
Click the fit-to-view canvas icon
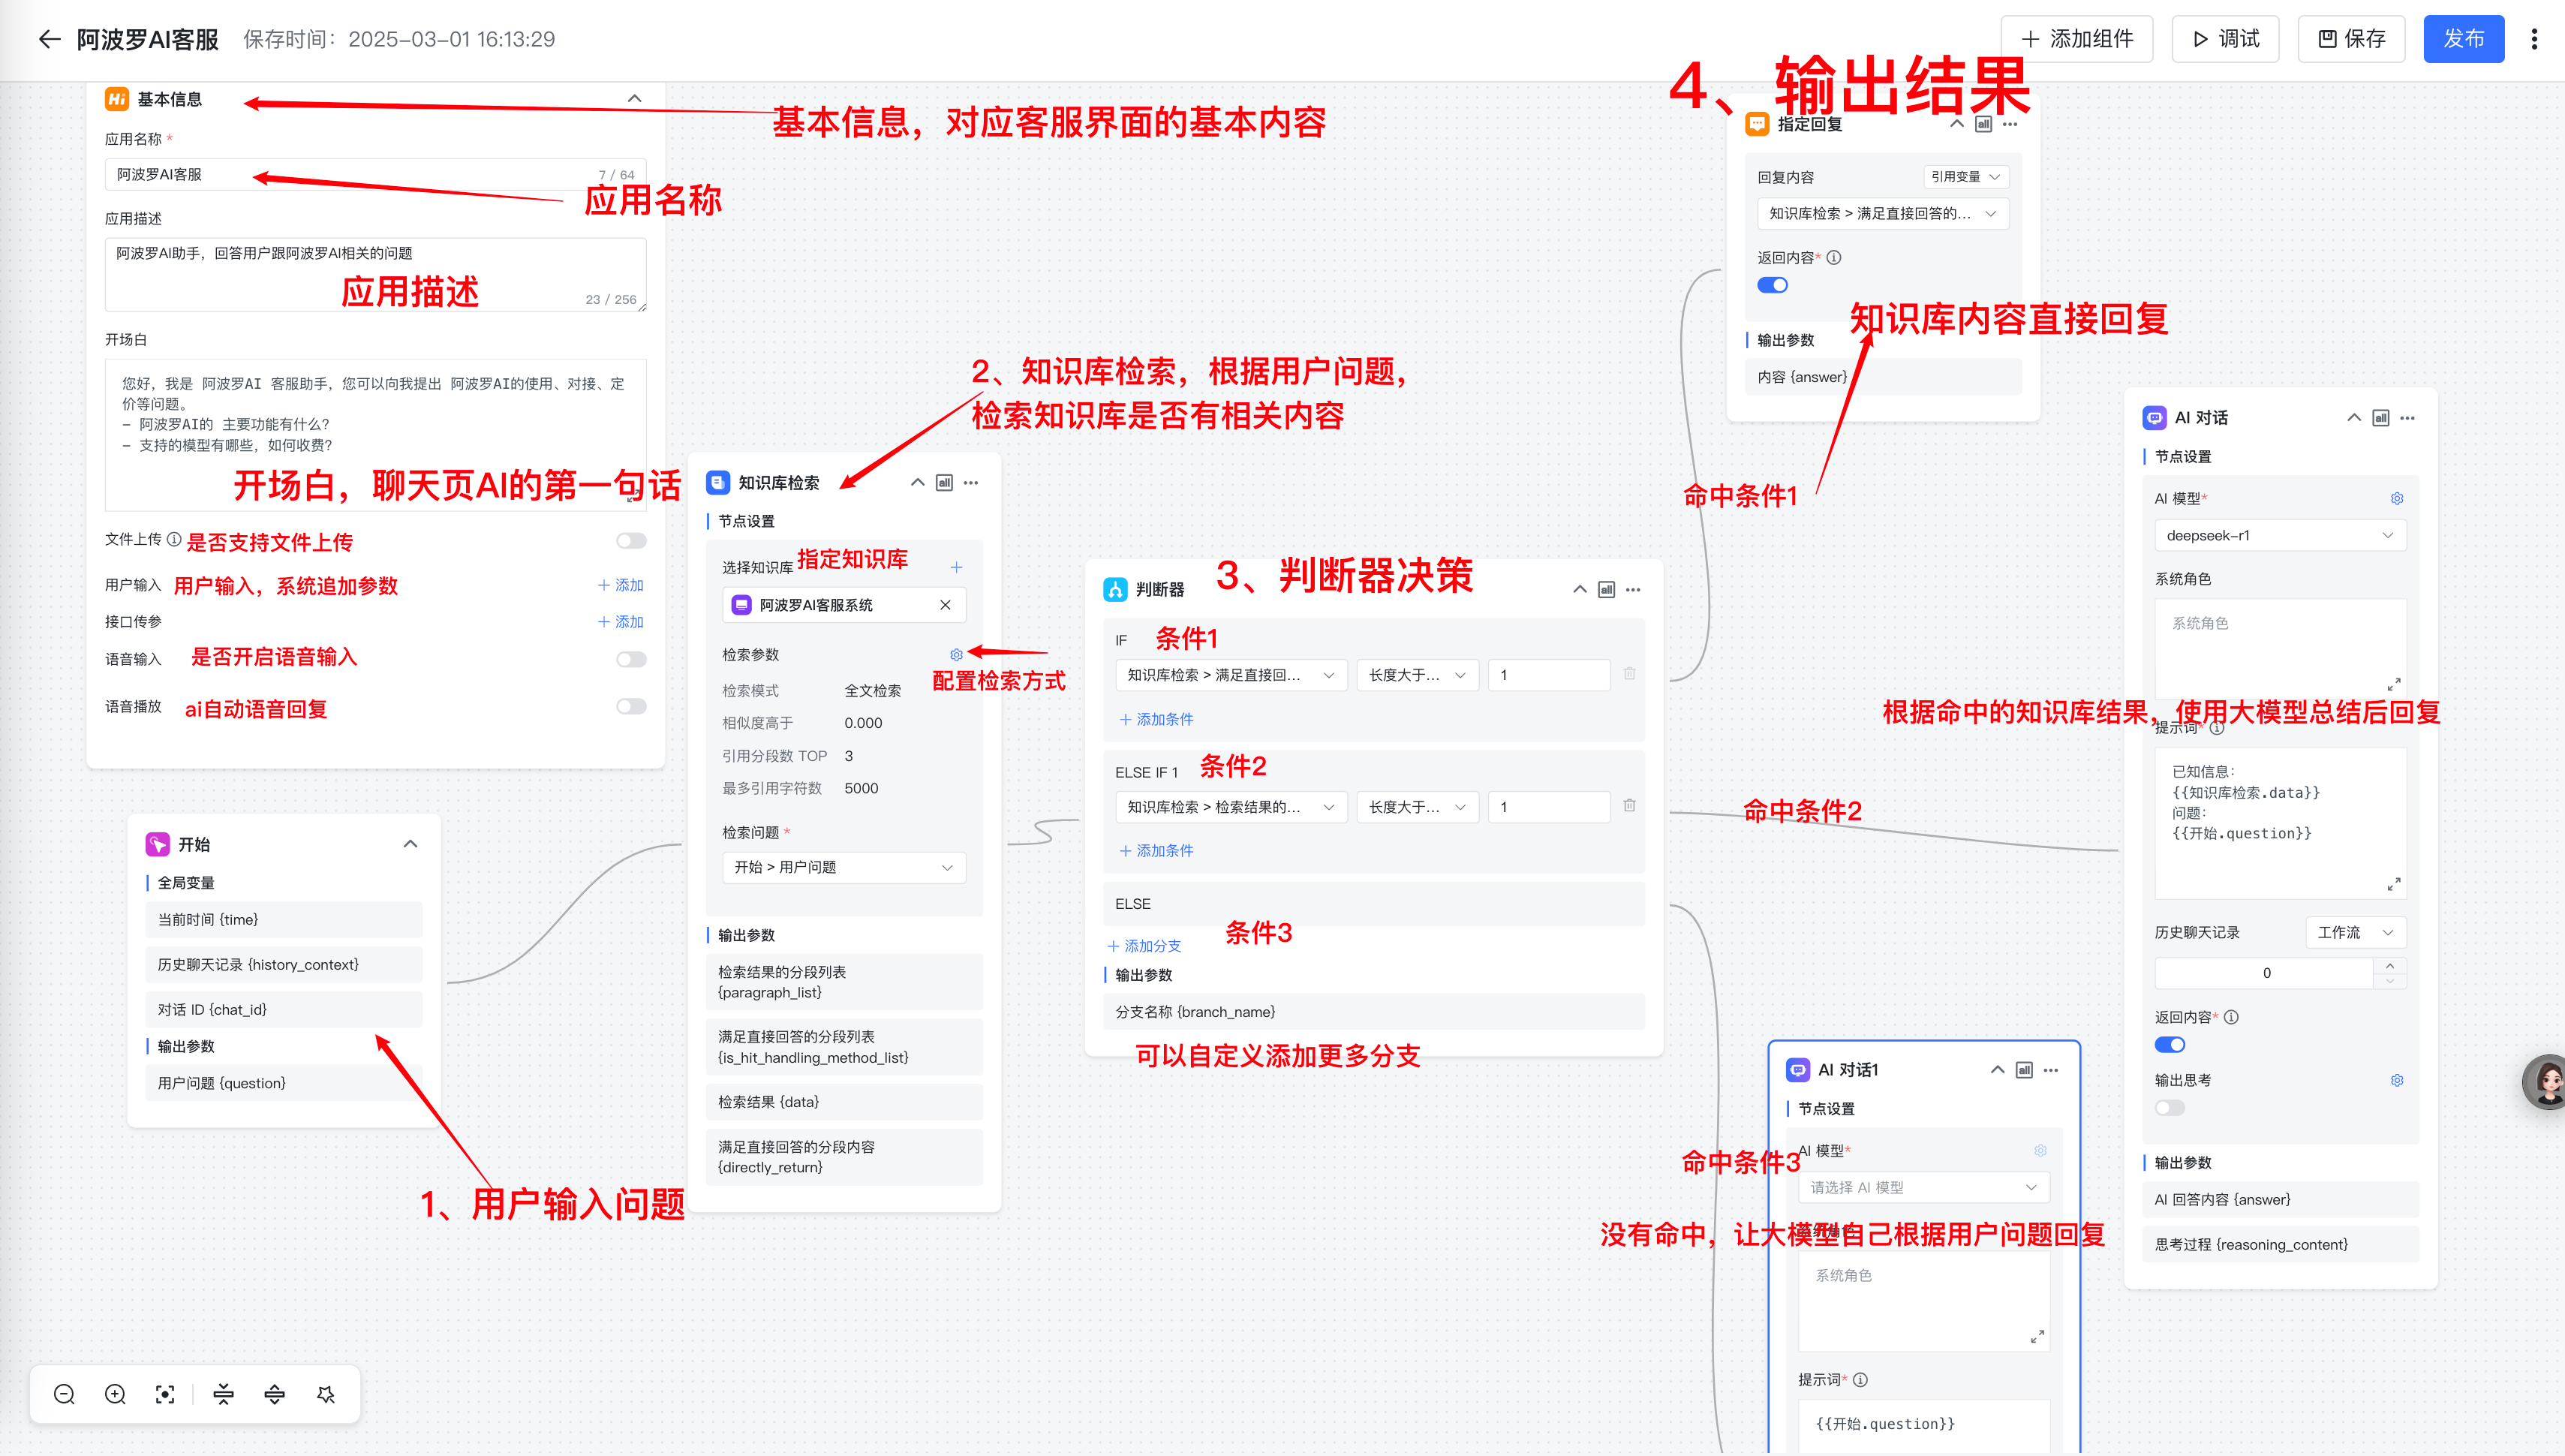[165, 1394]
